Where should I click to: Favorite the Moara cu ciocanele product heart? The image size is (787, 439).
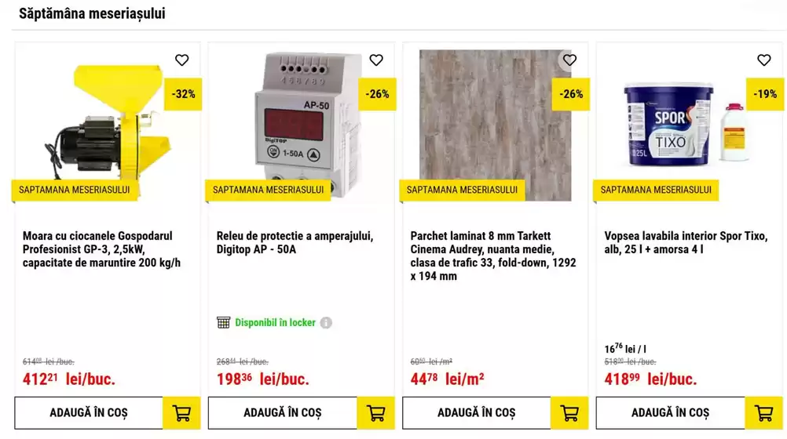pos(181,60)
